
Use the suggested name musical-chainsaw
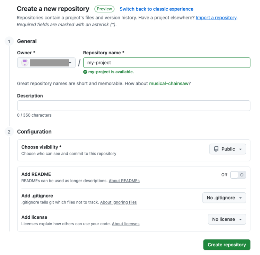[x=169, y=84]
